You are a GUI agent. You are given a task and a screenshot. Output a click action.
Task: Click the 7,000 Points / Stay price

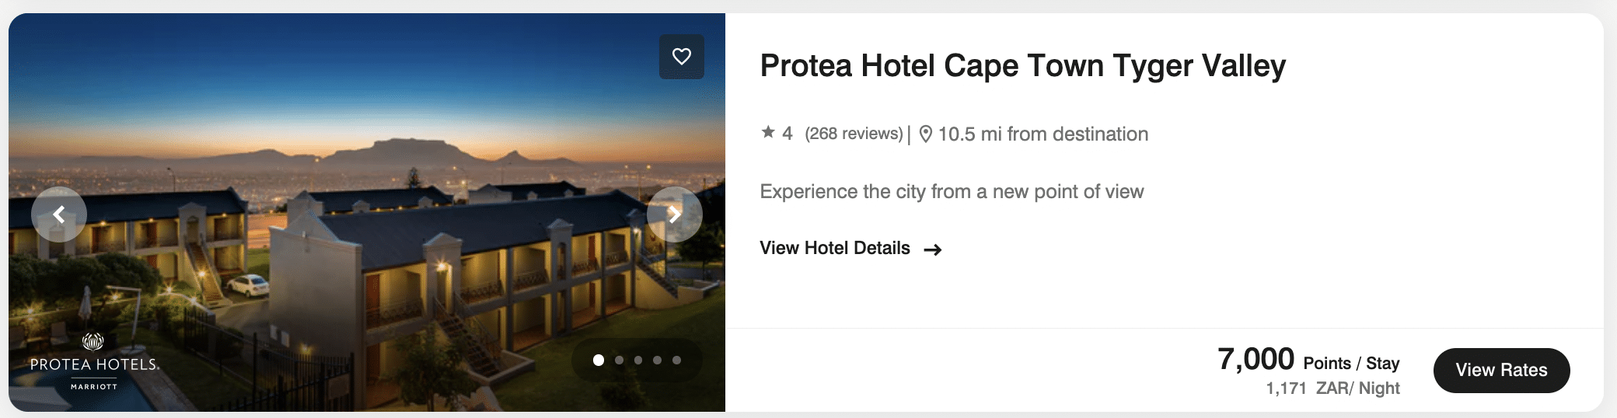point(1308,361)
